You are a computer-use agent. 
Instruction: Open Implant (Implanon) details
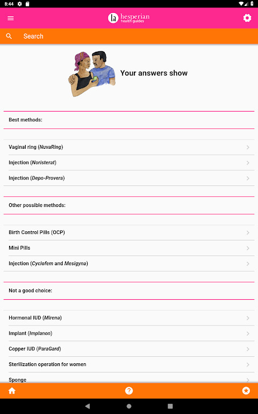point(129,334)
